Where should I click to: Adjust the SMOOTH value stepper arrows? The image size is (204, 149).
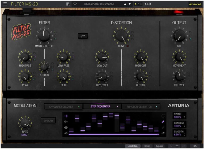tap(184, 135)
